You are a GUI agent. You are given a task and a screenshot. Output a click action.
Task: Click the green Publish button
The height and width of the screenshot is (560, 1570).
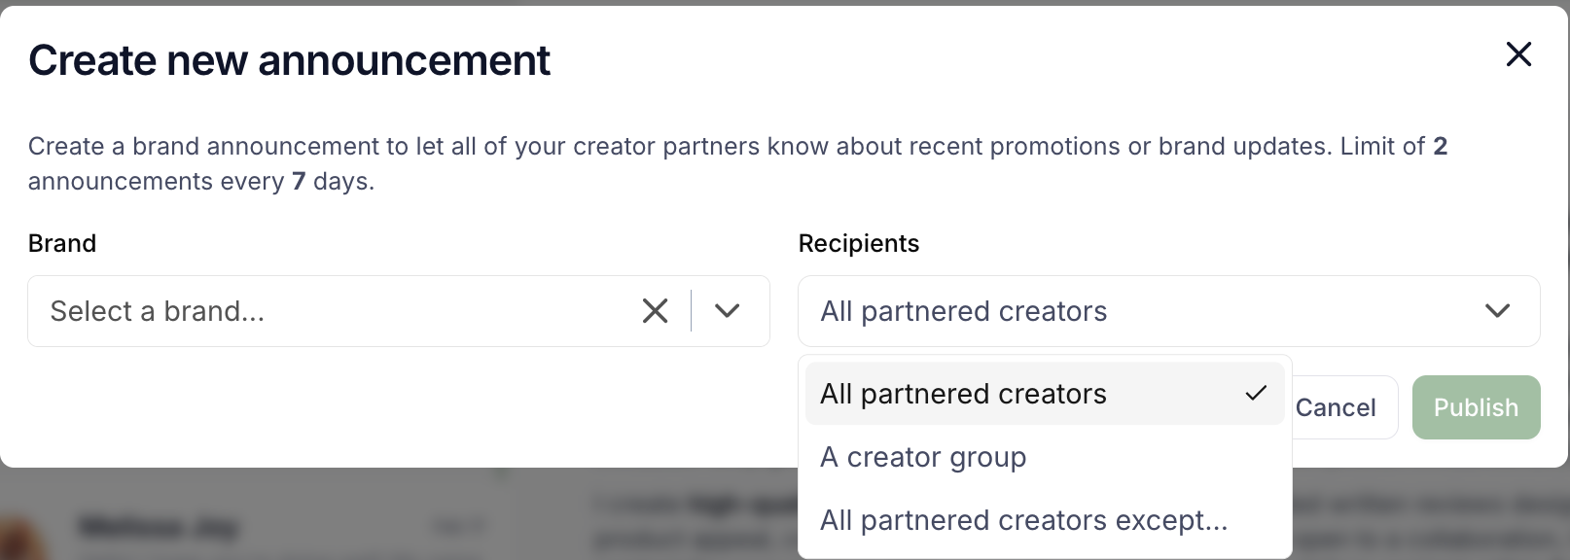pyautogui.click(x=1476, y=407)
